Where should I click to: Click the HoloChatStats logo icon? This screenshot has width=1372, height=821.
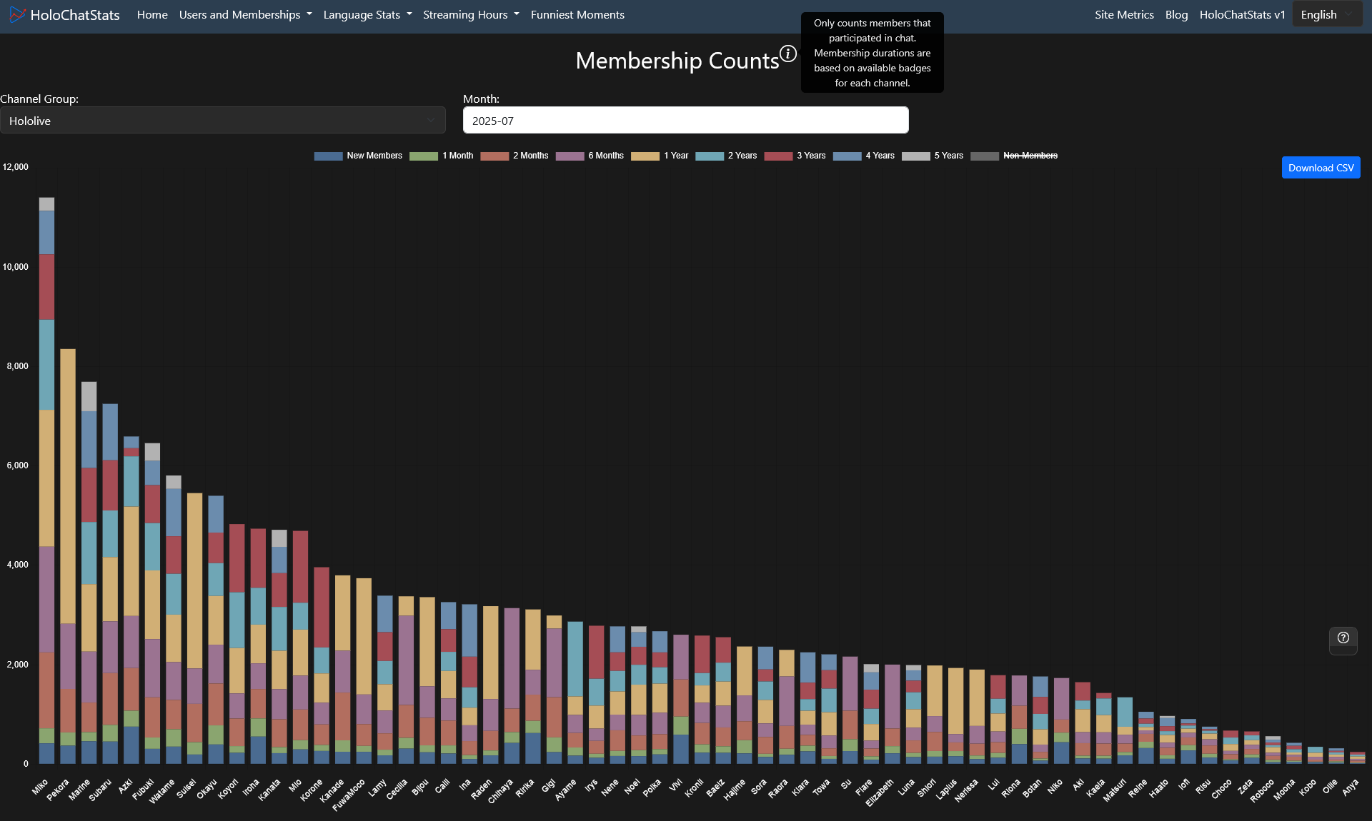point(17,14)
